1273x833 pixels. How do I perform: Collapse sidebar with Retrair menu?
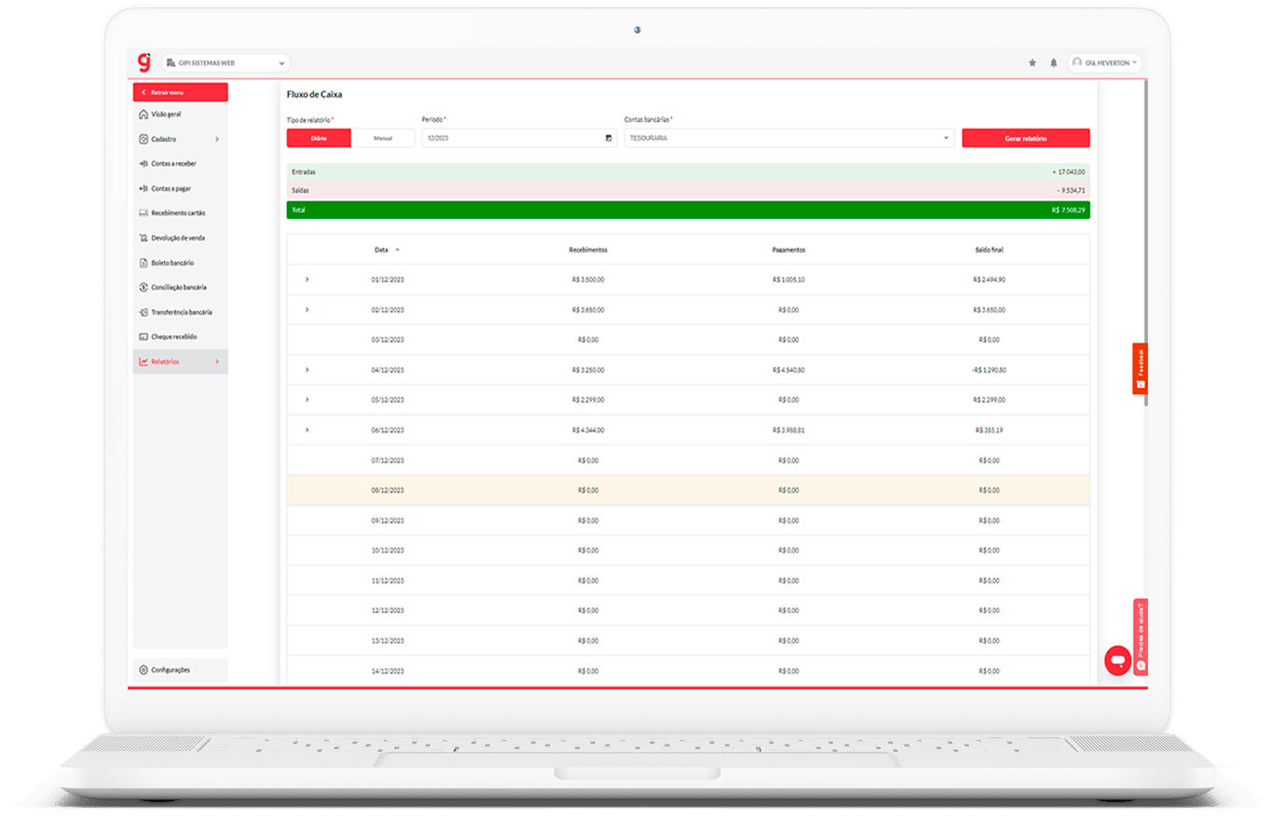(180, 92)
